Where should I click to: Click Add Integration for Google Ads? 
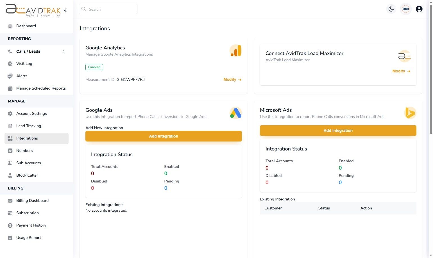tap(164, 136)
